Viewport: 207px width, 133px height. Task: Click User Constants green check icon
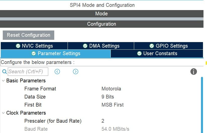coord(139,53)
